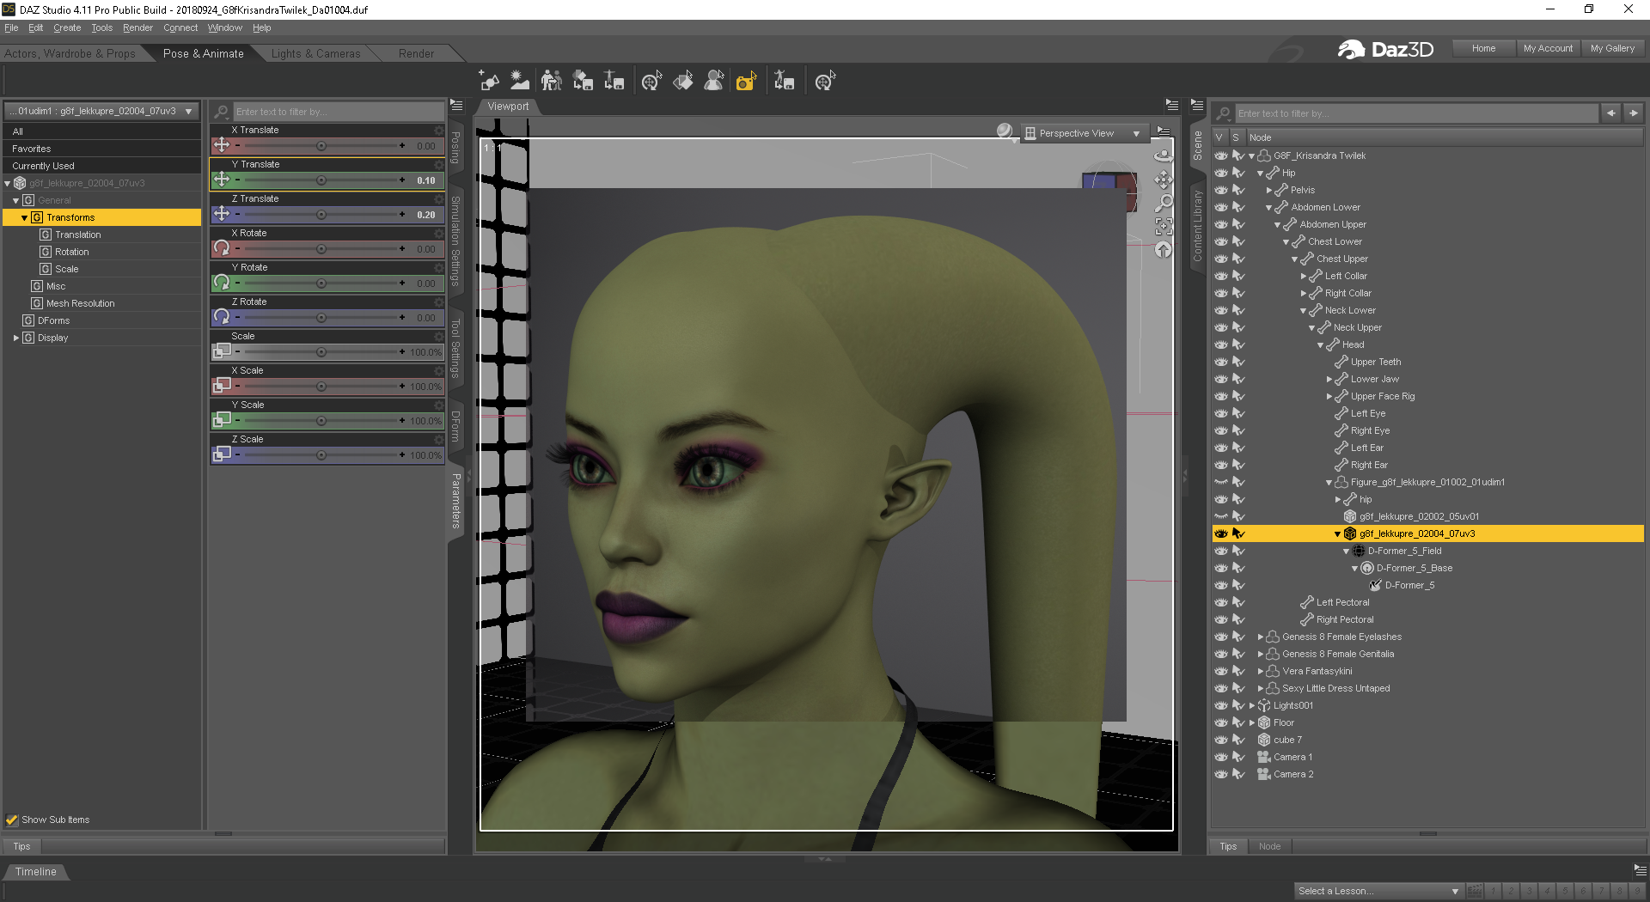Open the Render menu
Screen dimensions: 1650x902
(x=137, y=27)
